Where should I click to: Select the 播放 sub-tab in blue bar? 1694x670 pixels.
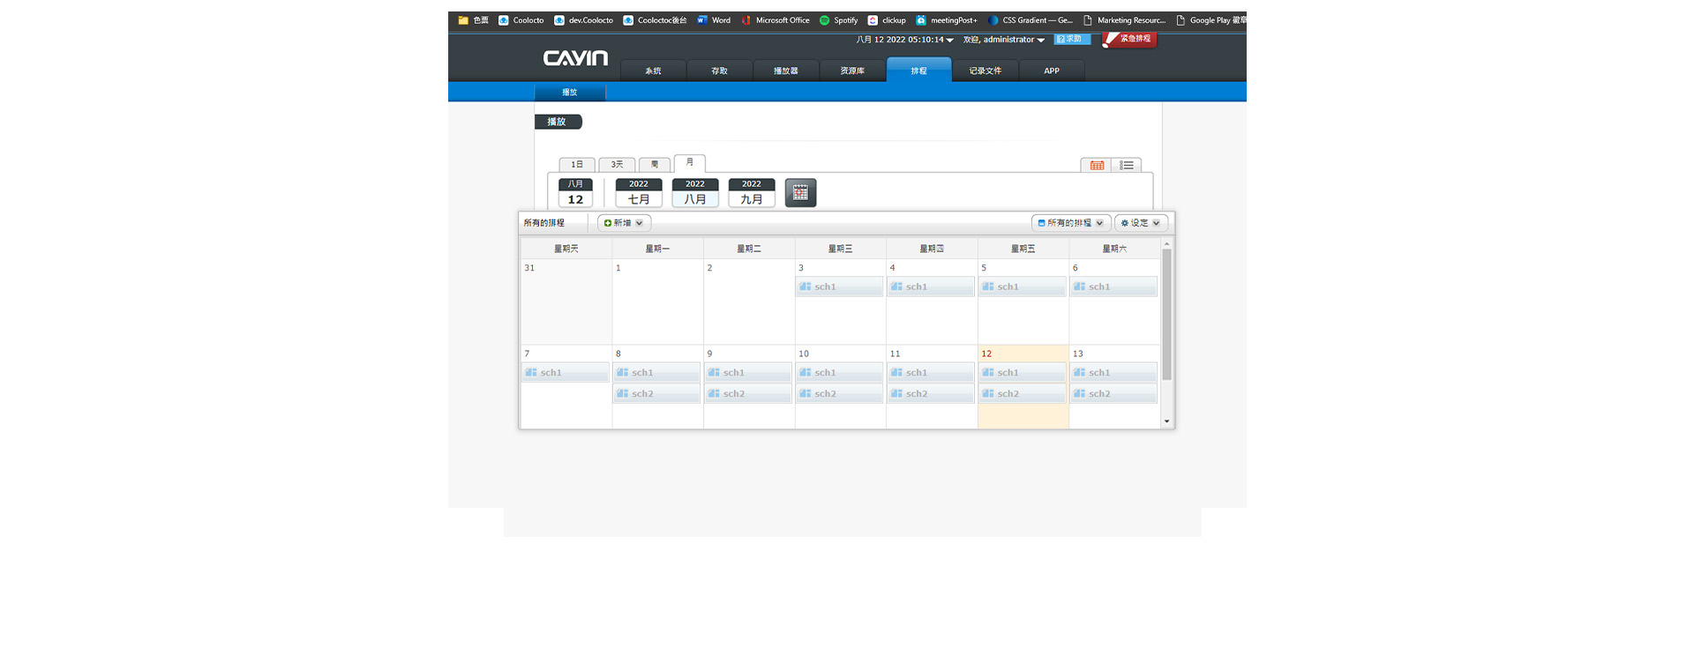pos(570,92)
